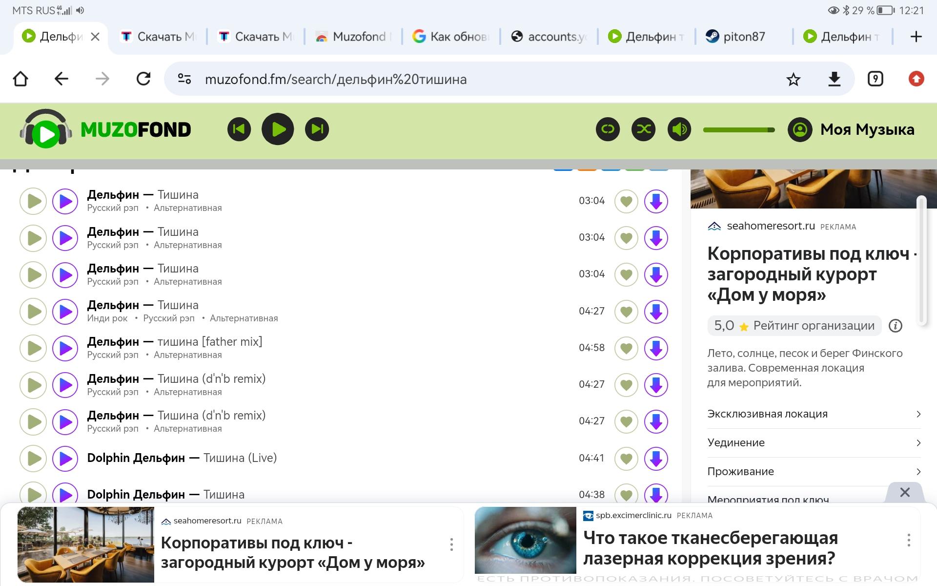Open the Dolphin Дельфин — Тишина (Live) title
Viewport: 937px width, 586px height.
pos(182,458)
